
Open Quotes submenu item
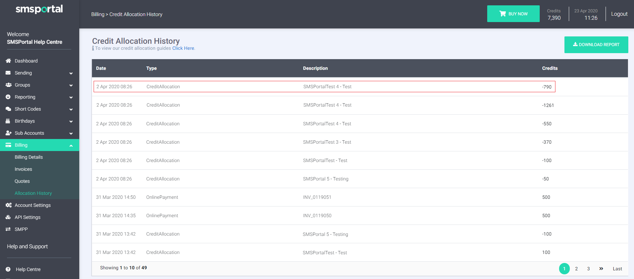tap(22, 181)
